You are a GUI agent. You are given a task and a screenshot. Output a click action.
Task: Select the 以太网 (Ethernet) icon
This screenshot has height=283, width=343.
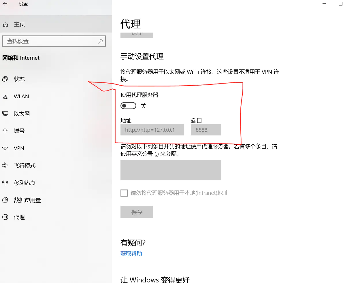pos(5,113)
